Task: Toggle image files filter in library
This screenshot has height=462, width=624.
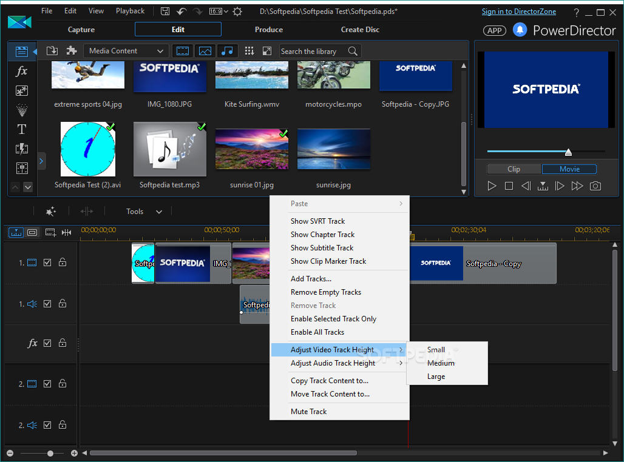Action: [205, 51]
